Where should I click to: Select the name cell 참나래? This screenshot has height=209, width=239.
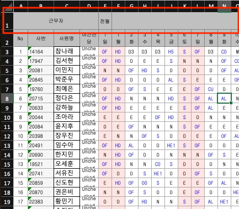click(67, 51)
